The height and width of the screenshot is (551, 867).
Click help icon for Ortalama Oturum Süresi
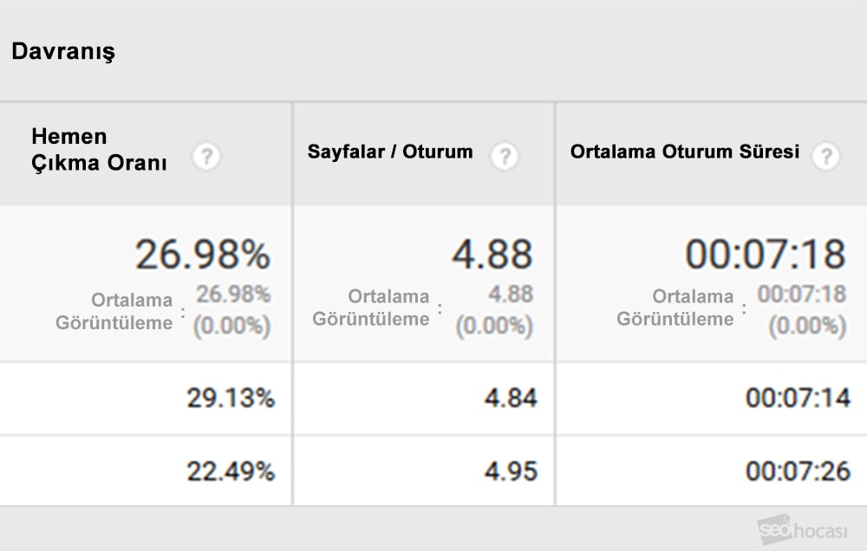click(x=826, y=157)
